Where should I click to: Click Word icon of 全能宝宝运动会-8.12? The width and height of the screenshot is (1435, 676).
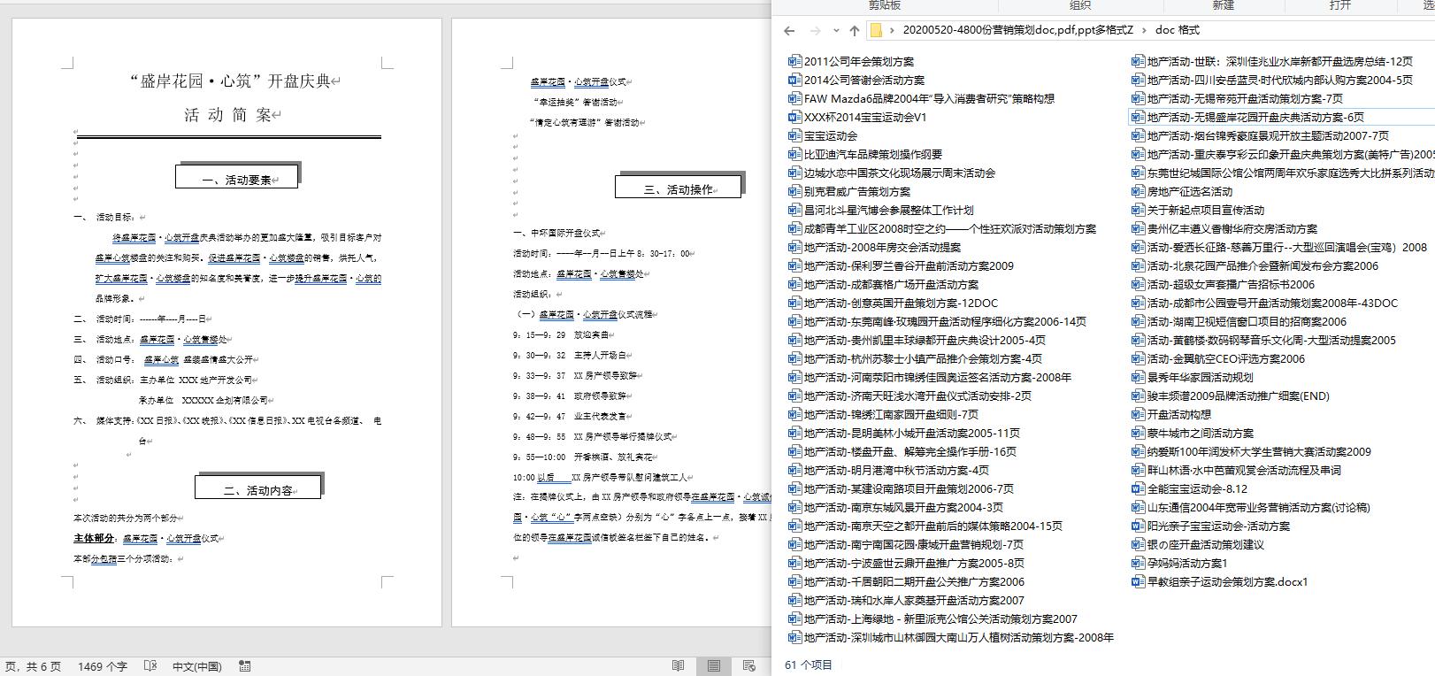(x=1139, y=488)
